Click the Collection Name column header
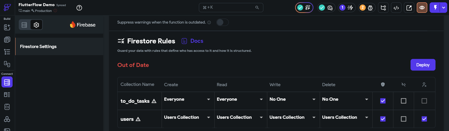The image size is (449, 131). coord(137,84)
